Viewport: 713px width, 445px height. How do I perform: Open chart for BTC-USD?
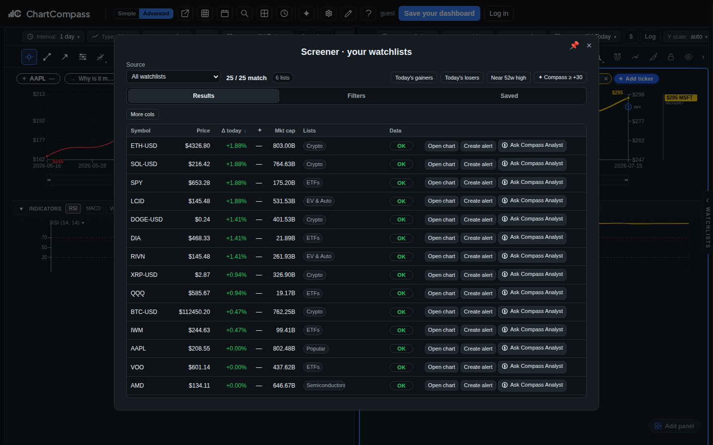[x=441, y=311]
